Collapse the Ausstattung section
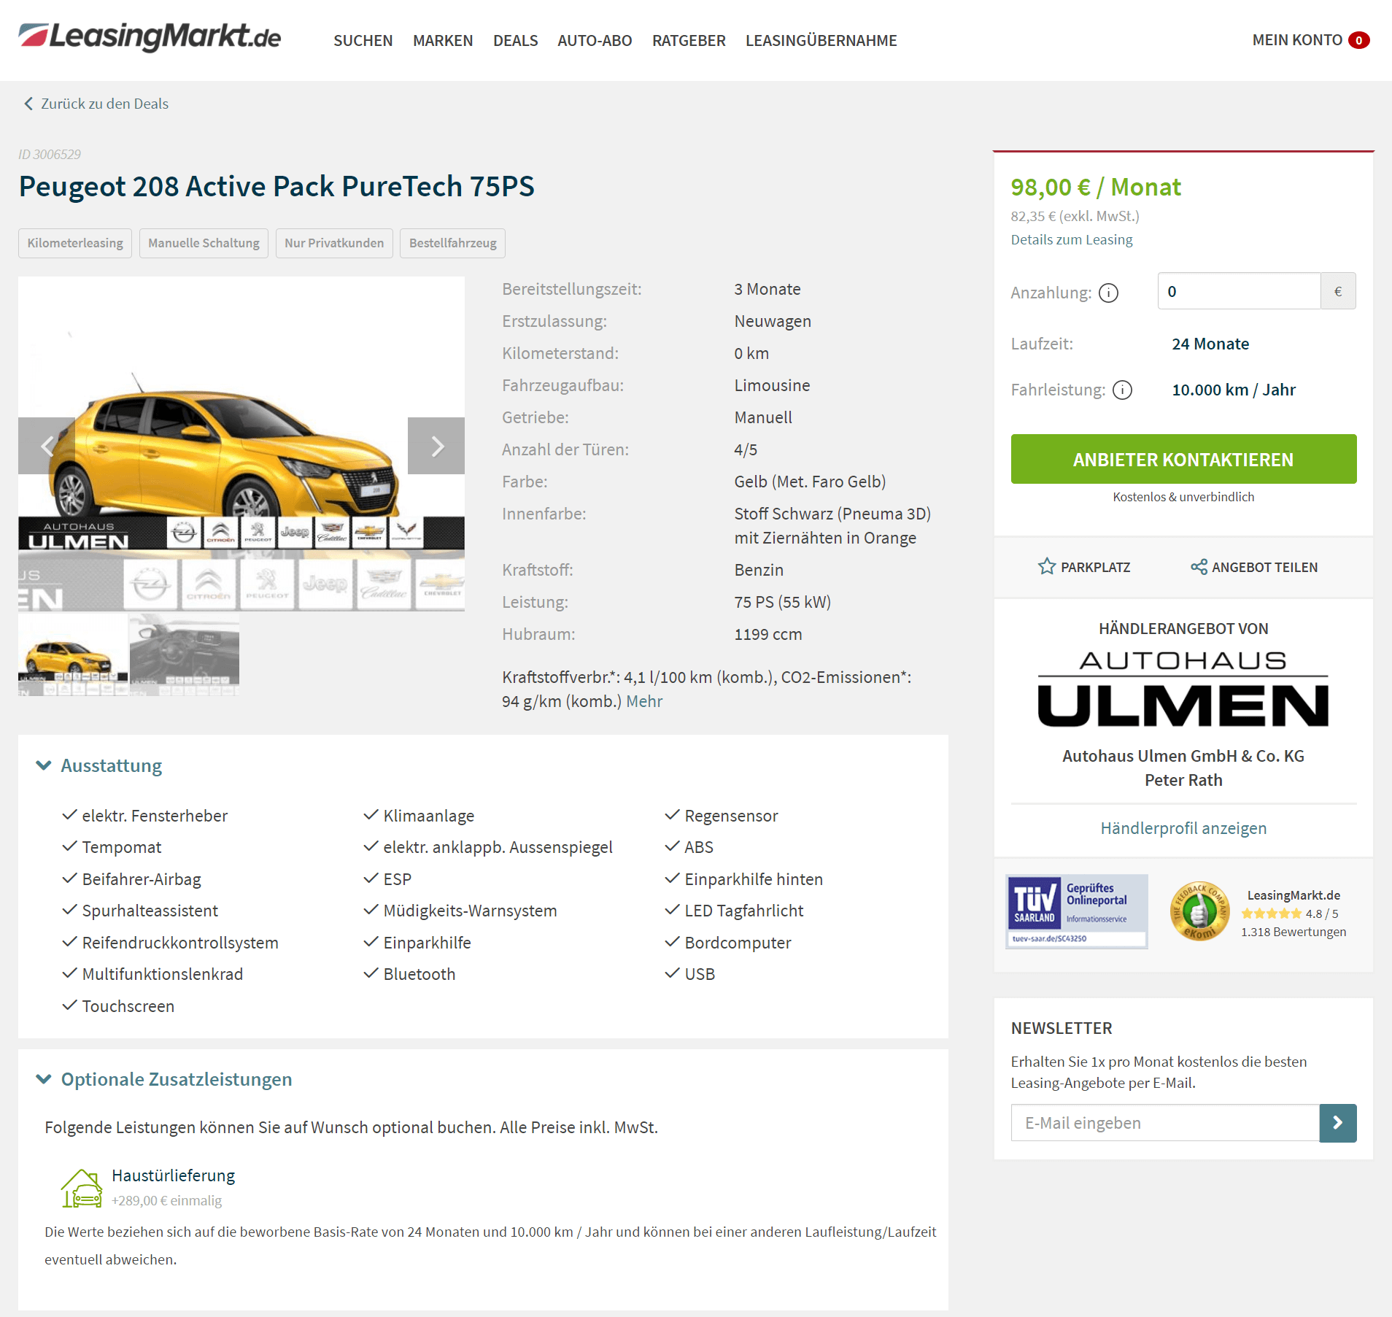The image size is (1392, 1317). pyautogui.click(x=44, y=765)
